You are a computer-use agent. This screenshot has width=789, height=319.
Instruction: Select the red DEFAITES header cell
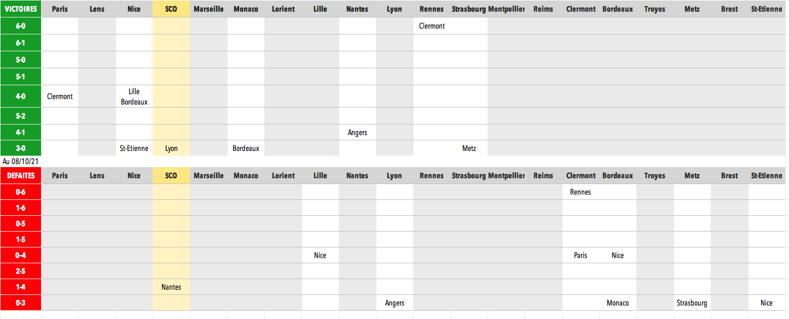coord(21,176)
